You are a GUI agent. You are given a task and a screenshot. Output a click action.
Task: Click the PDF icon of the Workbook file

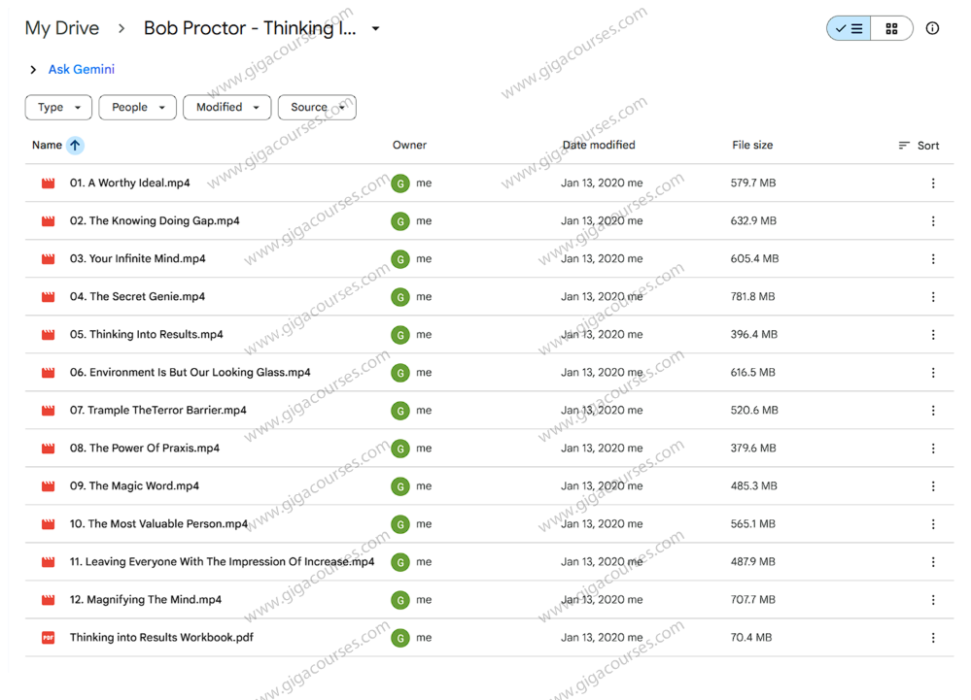tap(48, 638)
